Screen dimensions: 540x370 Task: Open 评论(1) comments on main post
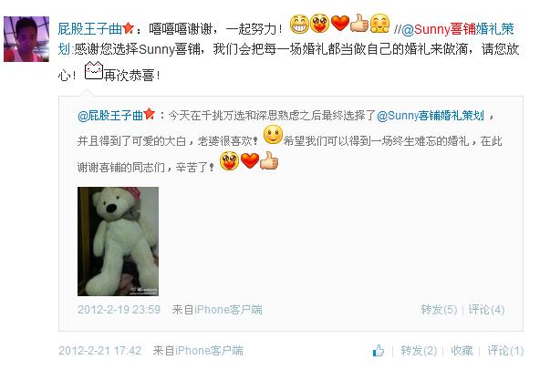click(505, 351)
